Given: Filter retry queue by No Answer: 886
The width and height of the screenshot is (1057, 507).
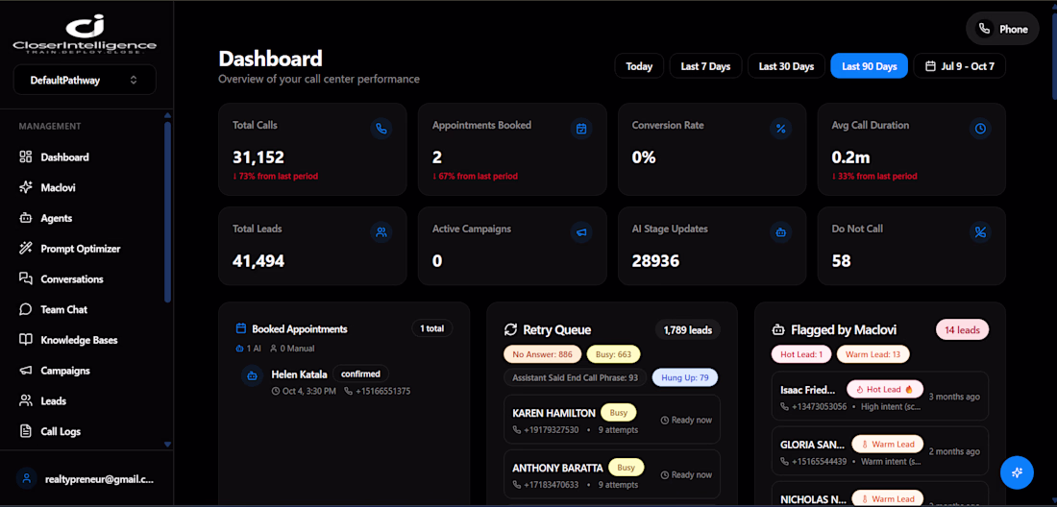Looking at the screenshot, I should (x=542, y=354).
